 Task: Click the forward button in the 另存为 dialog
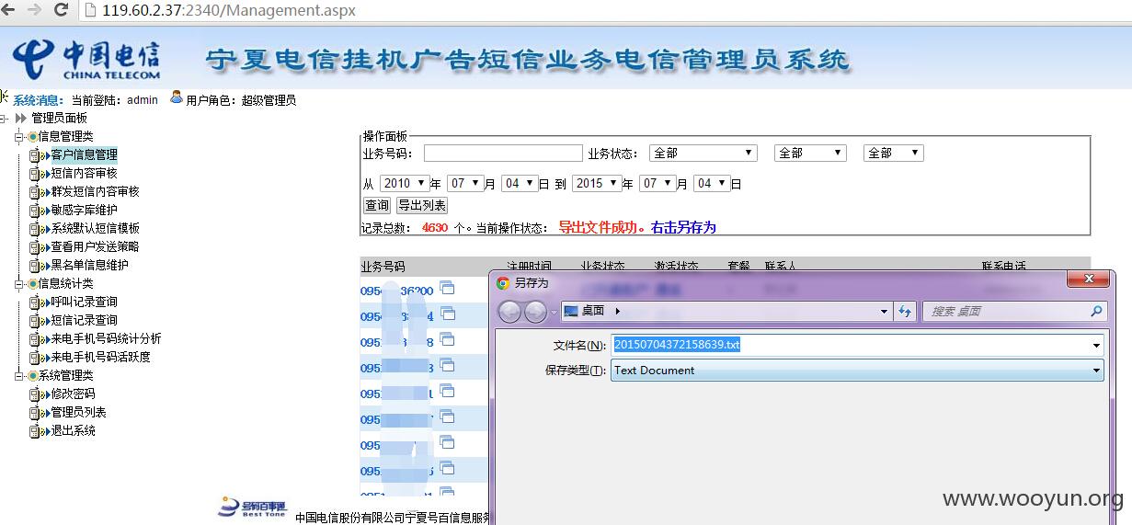point(535,311)
